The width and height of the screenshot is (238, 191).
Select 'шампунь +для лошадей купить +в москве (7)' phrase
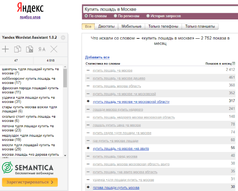click(30, 71)
